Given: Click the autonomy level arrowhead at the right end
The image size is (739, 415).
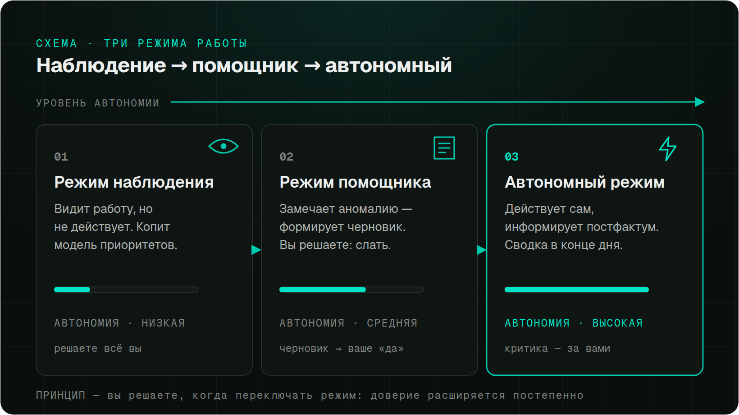Looking at the screenshot, I should tap(700, 102).
